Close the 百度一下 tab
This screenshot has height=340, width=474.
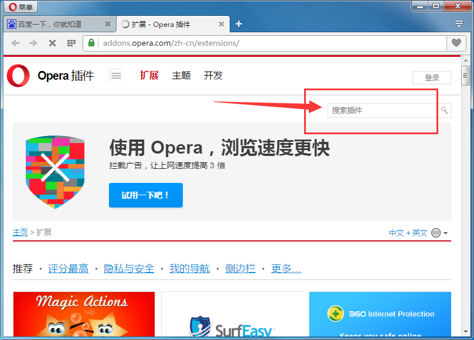coord(108,24)
